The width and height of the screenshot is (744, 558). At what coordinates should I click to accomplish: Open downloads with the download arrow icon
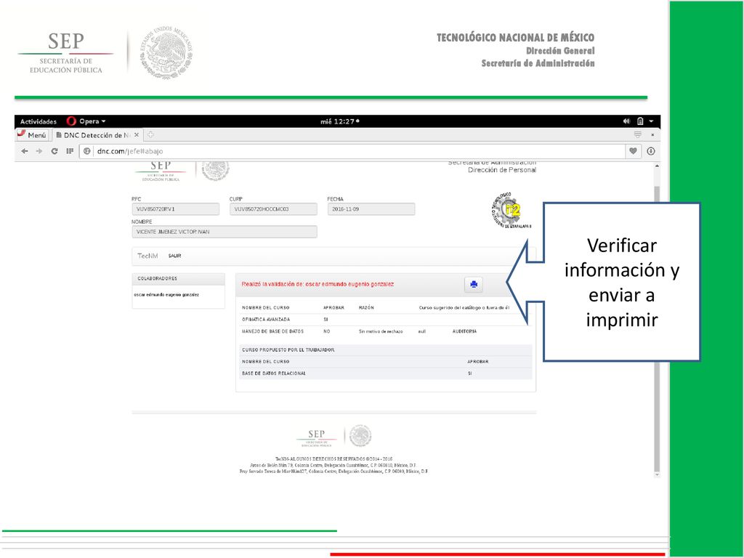click(x=651, y=151)
